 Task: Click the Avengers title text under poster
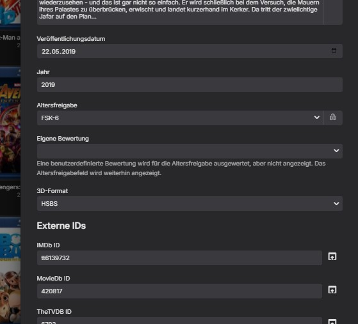(10, 187)
